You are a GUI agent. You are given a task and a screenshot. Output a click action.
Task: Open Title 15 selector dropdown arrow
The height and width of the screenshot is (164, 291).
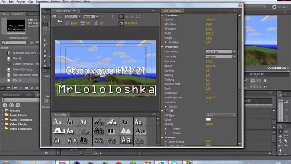coord(75,11)
